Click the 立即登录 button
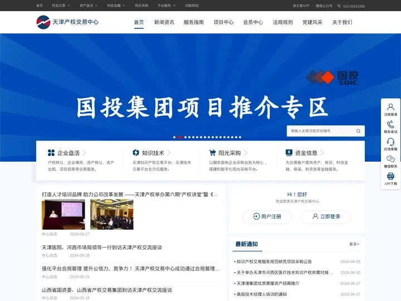This screenshot has height=301, width=401. tap(326, 216)
